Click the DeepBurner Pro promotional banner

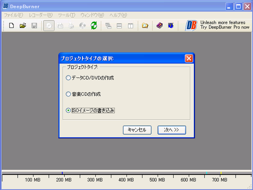[x=217, y=25]
